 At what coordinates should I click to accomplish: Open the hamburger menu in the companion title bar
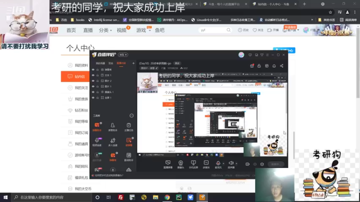pyautogui.click(x=267, y=55)
